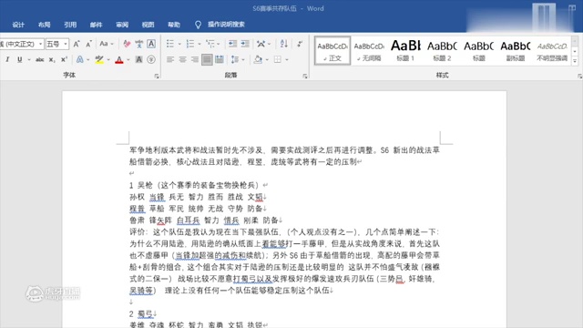Show or hide paragraph marks
The image size is (583, 328).
[300, 44]
